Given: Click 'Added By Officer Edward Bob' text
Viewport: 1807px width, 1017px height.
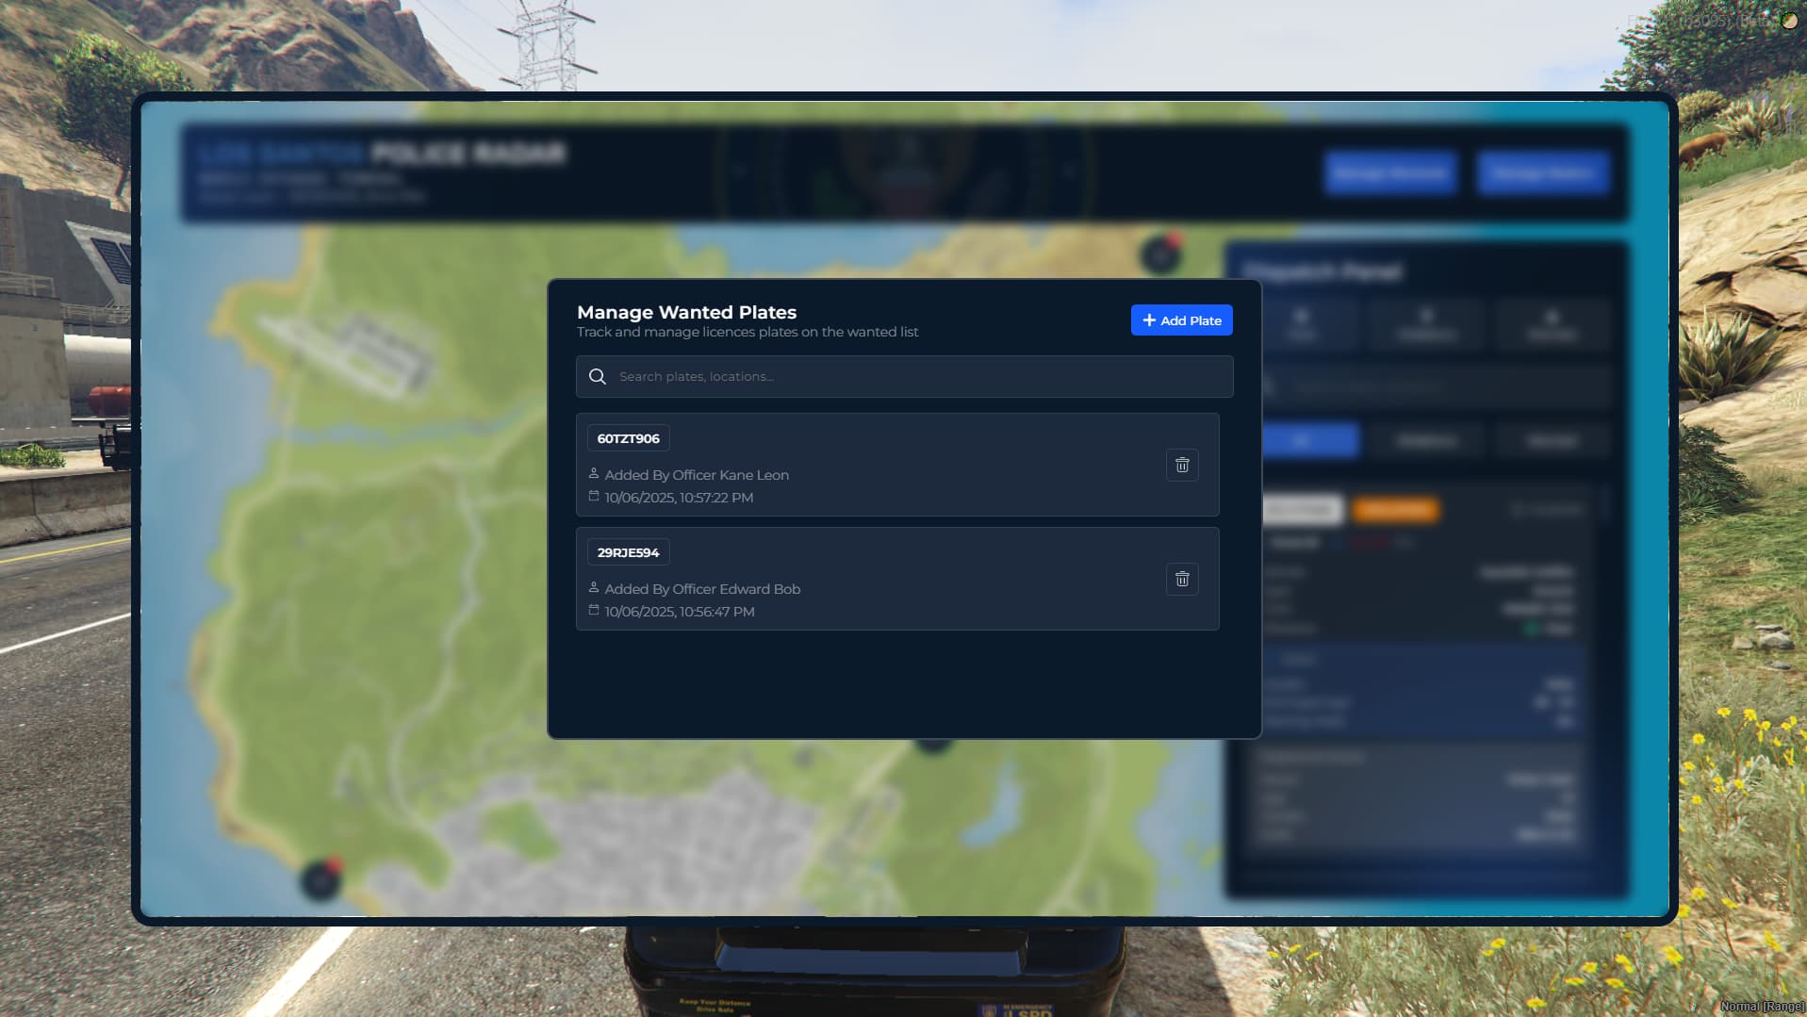Looking at the screenshot, I should (702, 589).
